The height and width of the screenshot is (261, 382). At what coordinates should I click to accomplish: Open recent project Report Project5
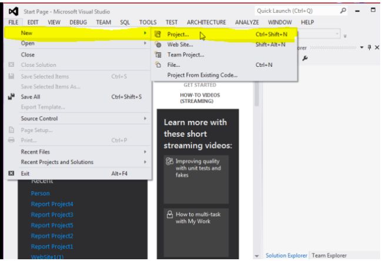(x=52, y=225)
